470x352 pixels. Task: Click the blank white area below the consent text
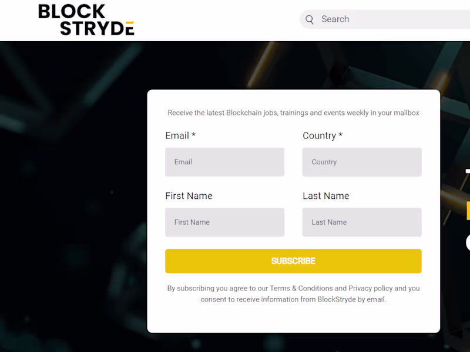click(293, 319)
